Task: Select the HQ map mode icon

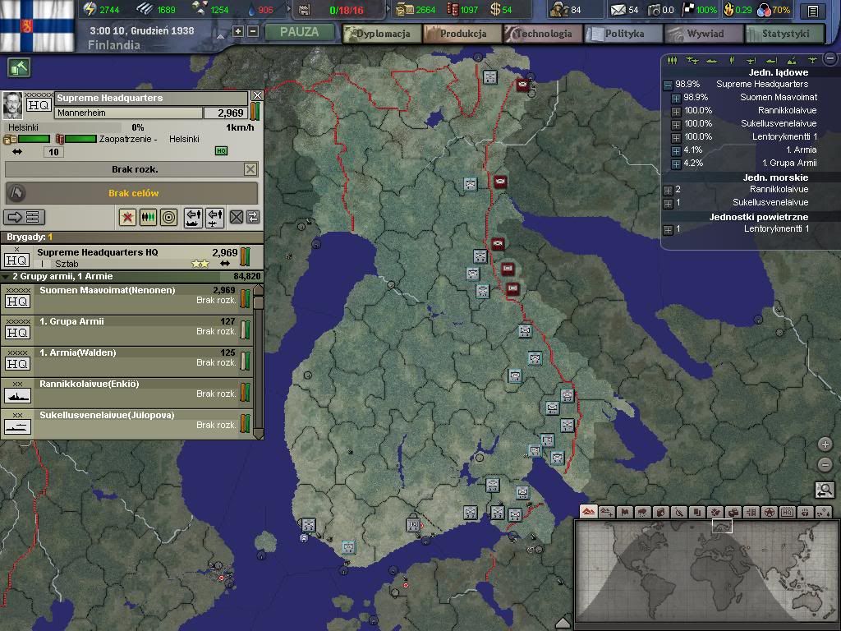Action: (788, 512)
